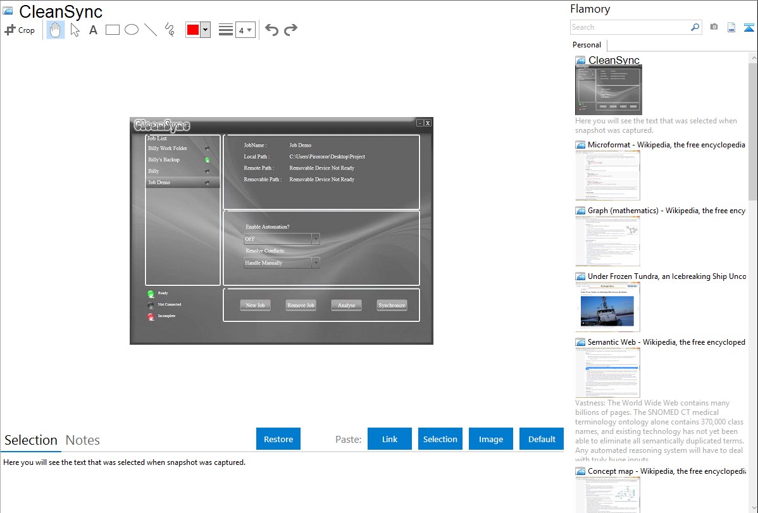Choose the straight line tool
The image size is (758, 513).
point(151,30)
